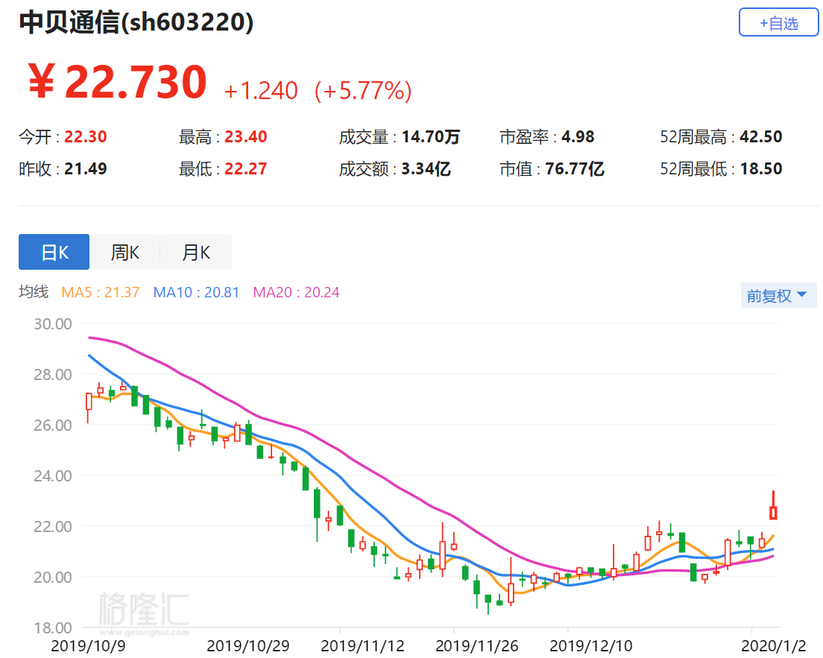This screenshot has width=823, height=658.
Task: Select the MA5 : 21.37 indicator label
Action: (100, 292)
